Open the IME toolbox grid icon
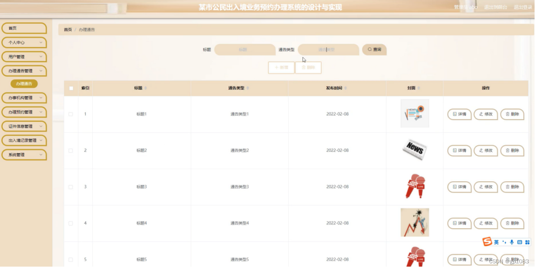This screenshot has width=536, height=269. (x=527, y=242)
